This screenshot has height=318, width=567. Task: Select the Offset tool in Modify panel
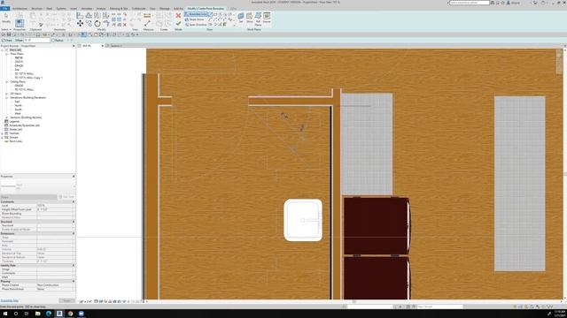point(89,16)
